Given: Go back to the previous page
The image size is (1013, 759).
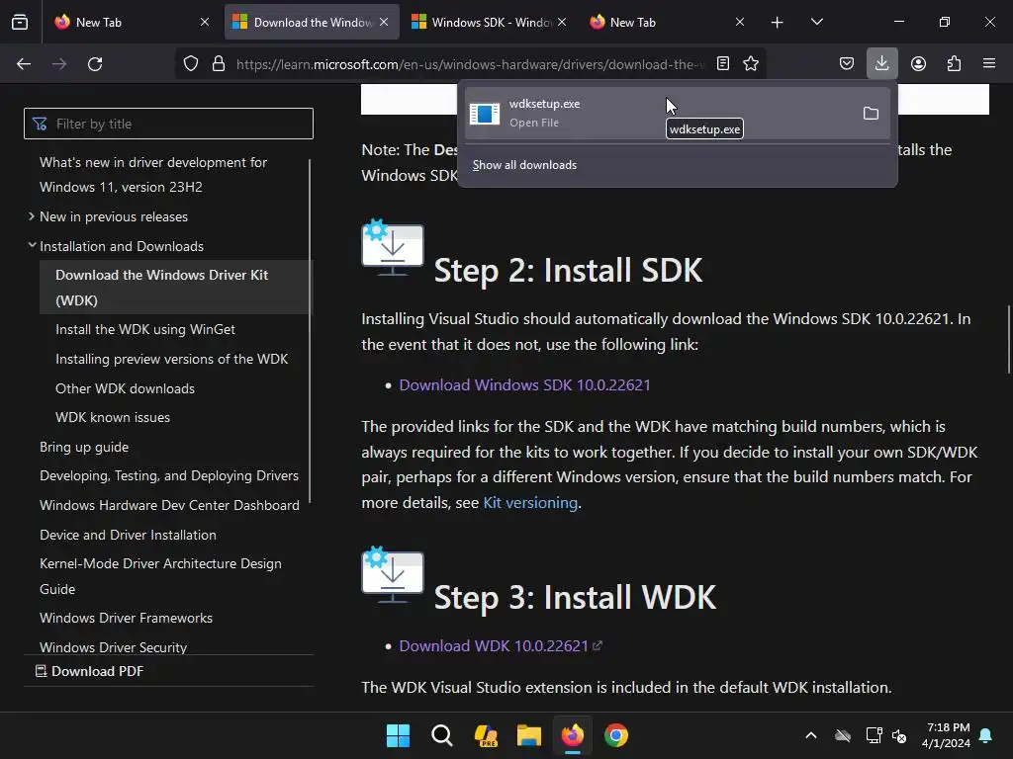Looking at the screenshot, I should coord(24,64).
